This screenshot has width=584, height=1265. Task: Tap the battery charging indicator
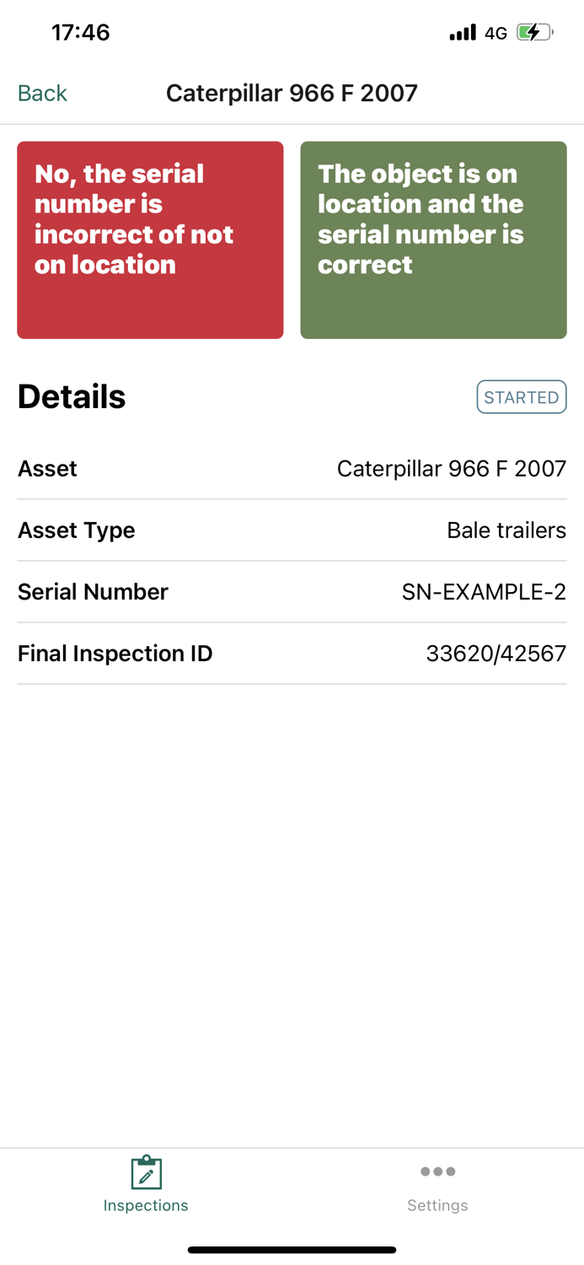pyautogui.click(x=534, y=32)
